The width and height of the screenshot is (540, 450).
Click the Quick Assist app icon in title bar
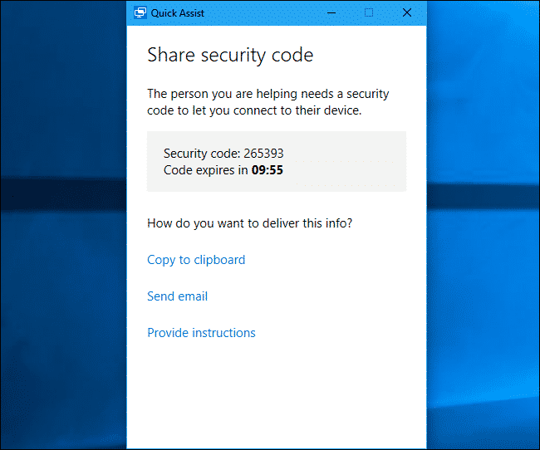(x=140, y=13)
